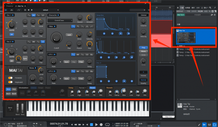Screen dimensions: 218x127
Task: Select sine shape for LFO 1
Action: [x=73, y=55]
